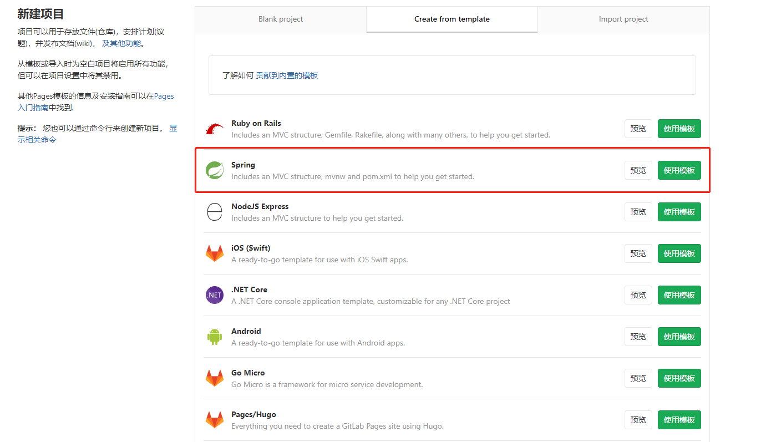766x442 pixels.
Task: Click the iOS (Swift) GitLab fox icon
Action: [214, 253]
